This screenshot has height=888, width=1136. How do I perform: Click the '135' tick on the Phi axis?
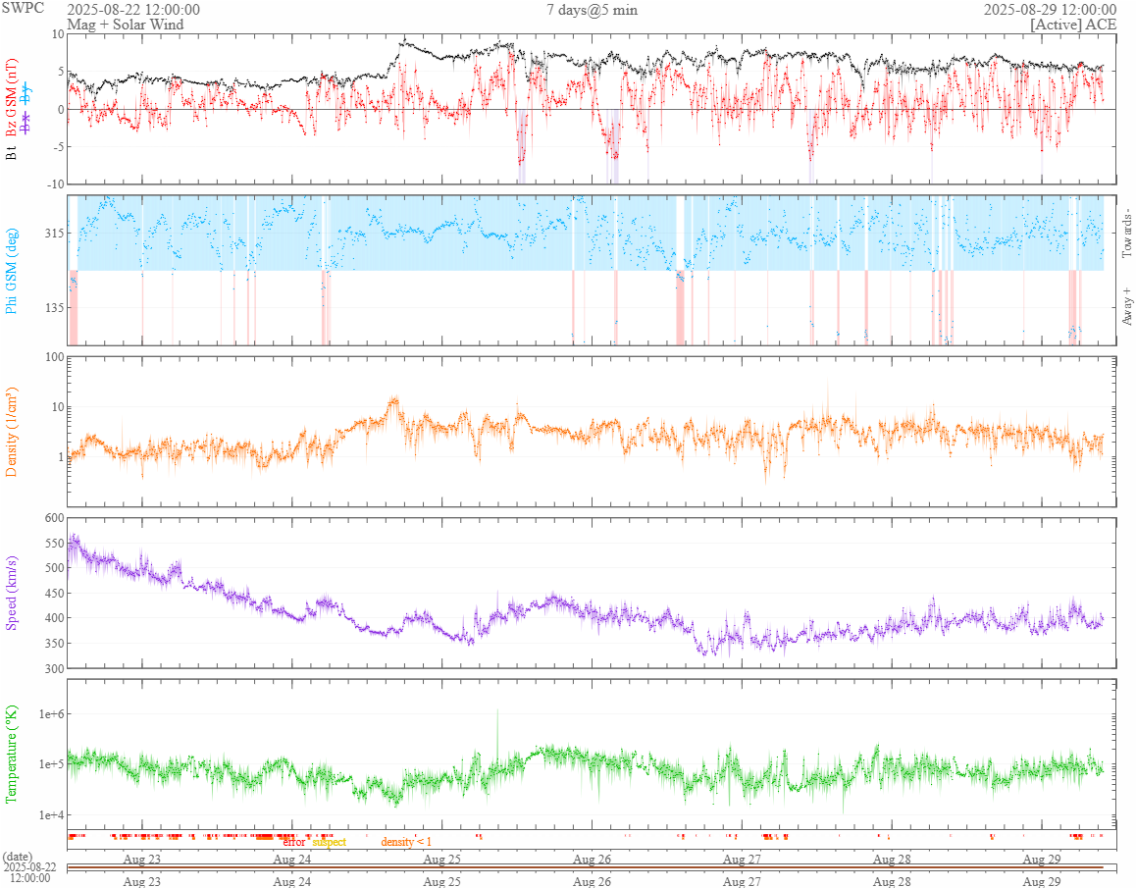tap(54, 307)
